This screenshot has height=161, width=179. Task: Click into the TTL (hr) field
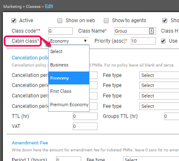(x=85, y=116)
